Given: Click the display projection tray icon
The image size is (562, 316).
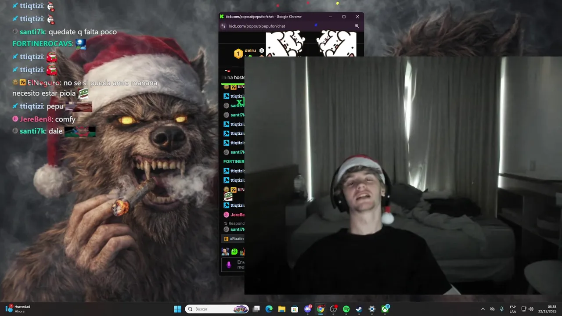Looking at the screenshot, I should 523,309.
